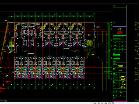Open the soft keyboard icon in IME bar
This screenshot has height=104, width=139.
[106, 103]
